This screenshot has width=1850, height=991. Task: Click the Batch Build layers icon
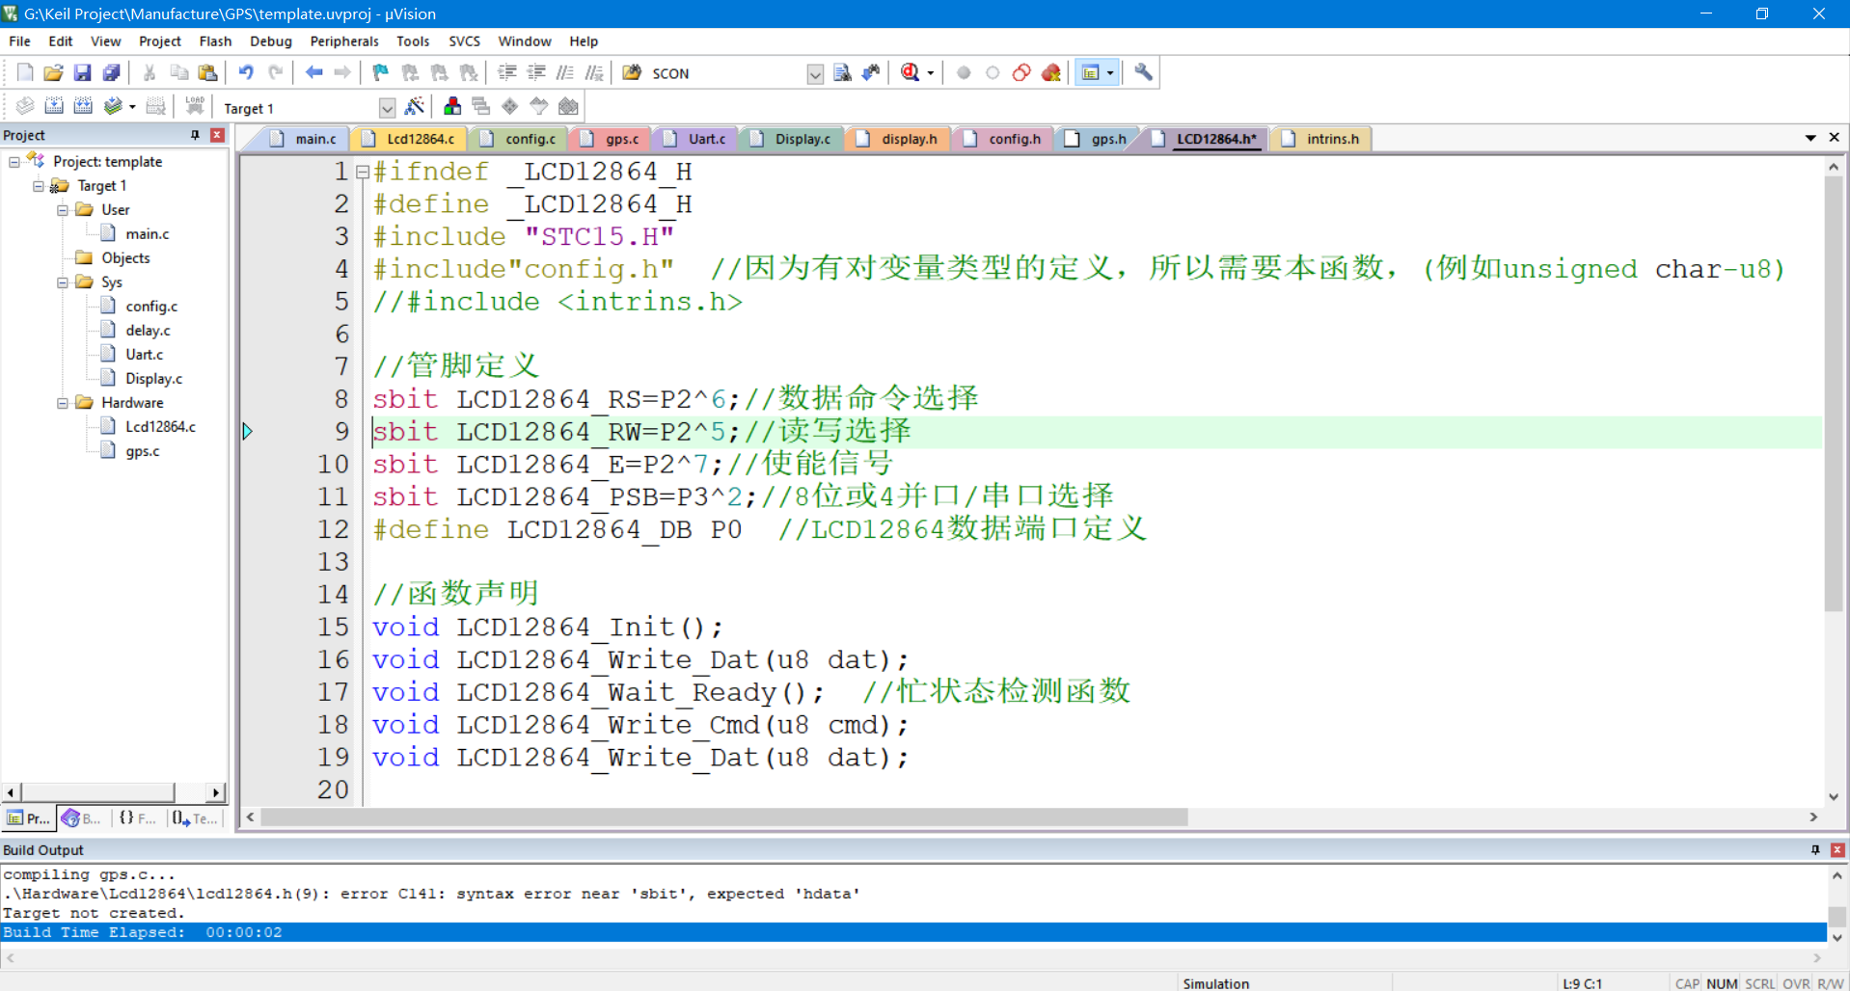(113, 106)
